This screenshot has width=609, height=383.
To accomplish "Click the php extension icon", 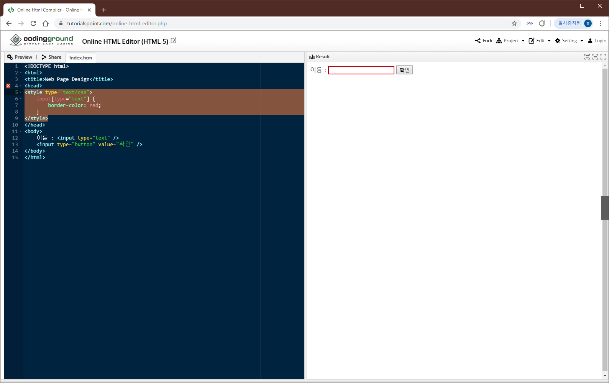I will point(530,23).
